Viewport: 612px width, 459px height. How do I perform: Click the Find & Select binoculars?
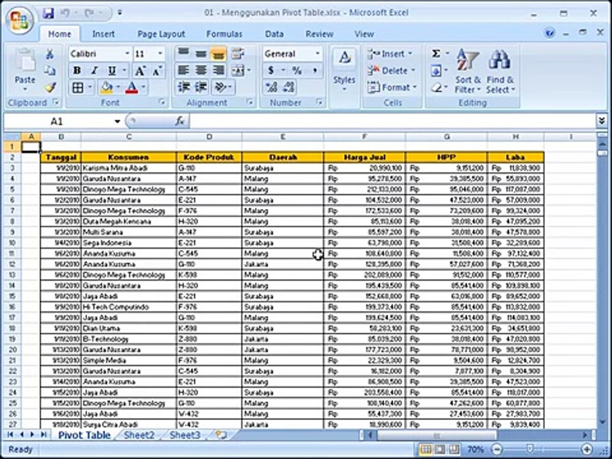pyautogui.click(x=500, y=71)
